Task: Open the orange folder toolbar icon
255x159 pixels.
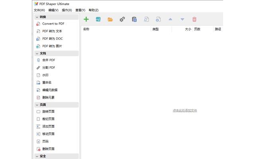Action: [110, 19]
